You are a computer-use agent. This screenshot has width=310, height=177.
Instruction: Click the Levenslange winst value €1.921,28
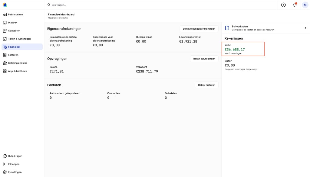click(x=188, y=41)
